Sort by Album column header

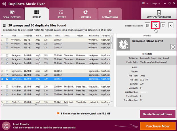pyautogui.click(x=82, y=36)
